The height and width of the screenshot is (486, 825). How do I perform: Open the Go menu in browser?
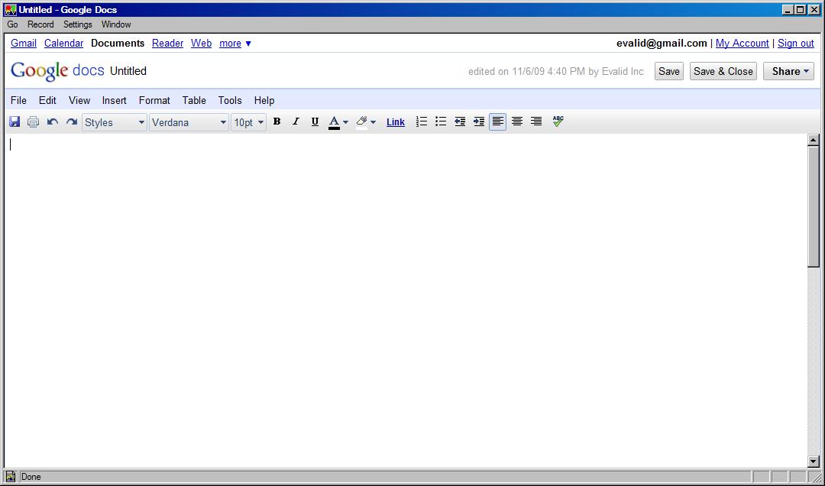click(x=13, y=24)
